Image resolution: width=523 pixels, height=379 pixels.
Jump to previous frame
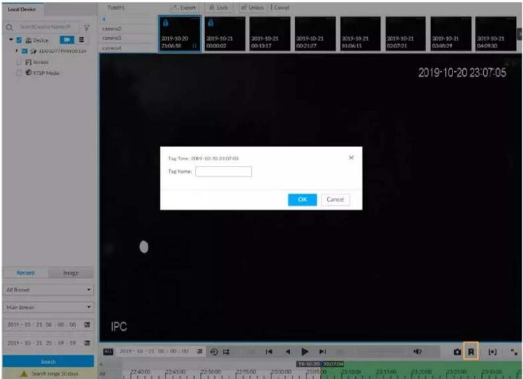click(269, 351)
